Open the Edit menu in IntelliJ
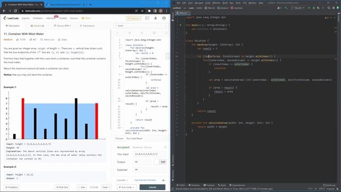The width and height of the screenshot is (341, 192). pos(184,3)
